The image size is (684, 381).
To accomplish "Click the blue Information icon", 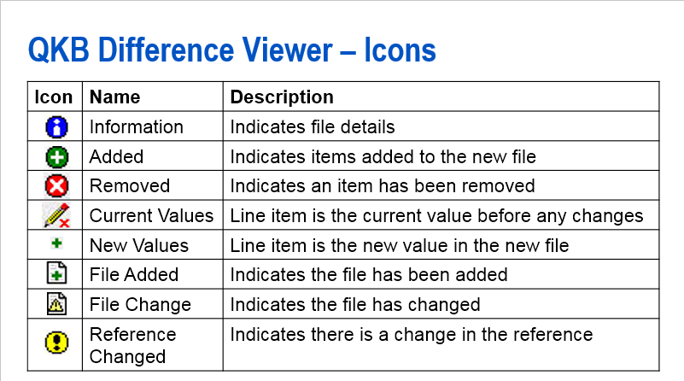I will tap(56, 127).
